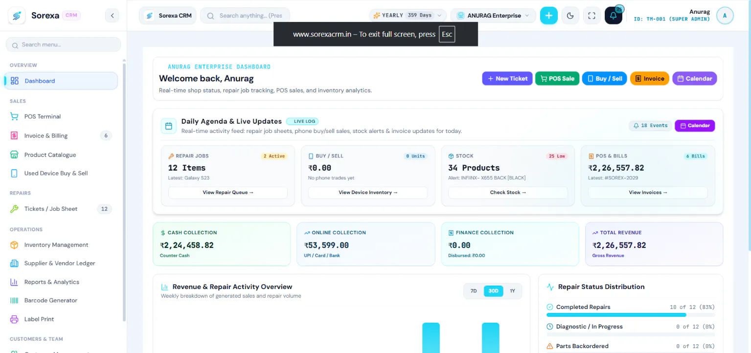Click the POS Terminal cart icon
This screenshot has width=751, height=353.
(15, 116)
